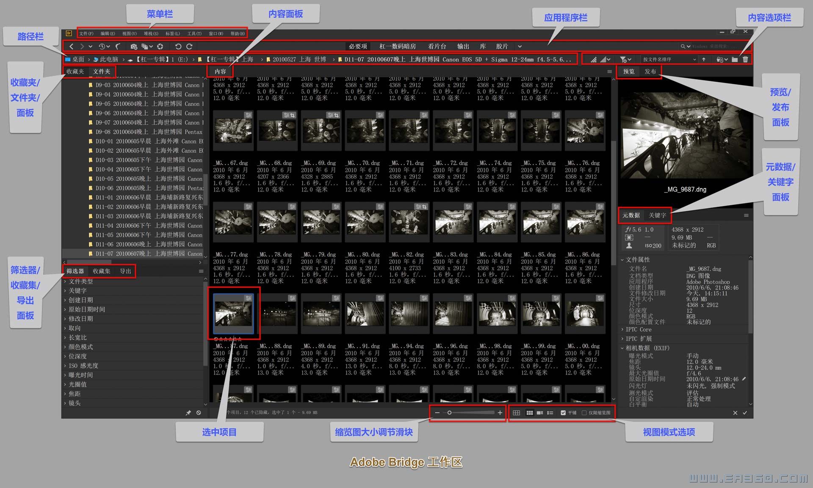Click the 此电脑 path breadcrumb
Viewport: 813px width, 488px height.
tap(108, 60)
